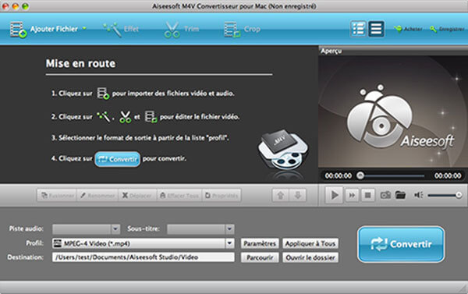Open the snapshot folder icon
The height and width of the screenshot is (294, 468).
coord(400,195)
